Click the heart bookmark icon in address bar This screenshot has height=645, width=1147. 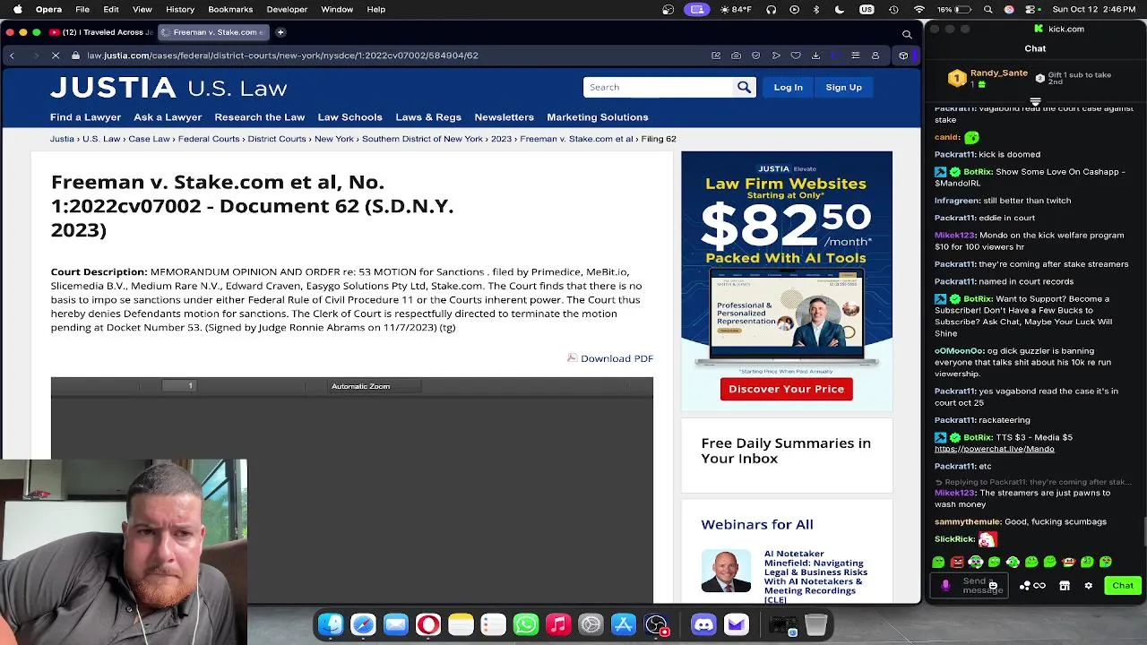796,56
